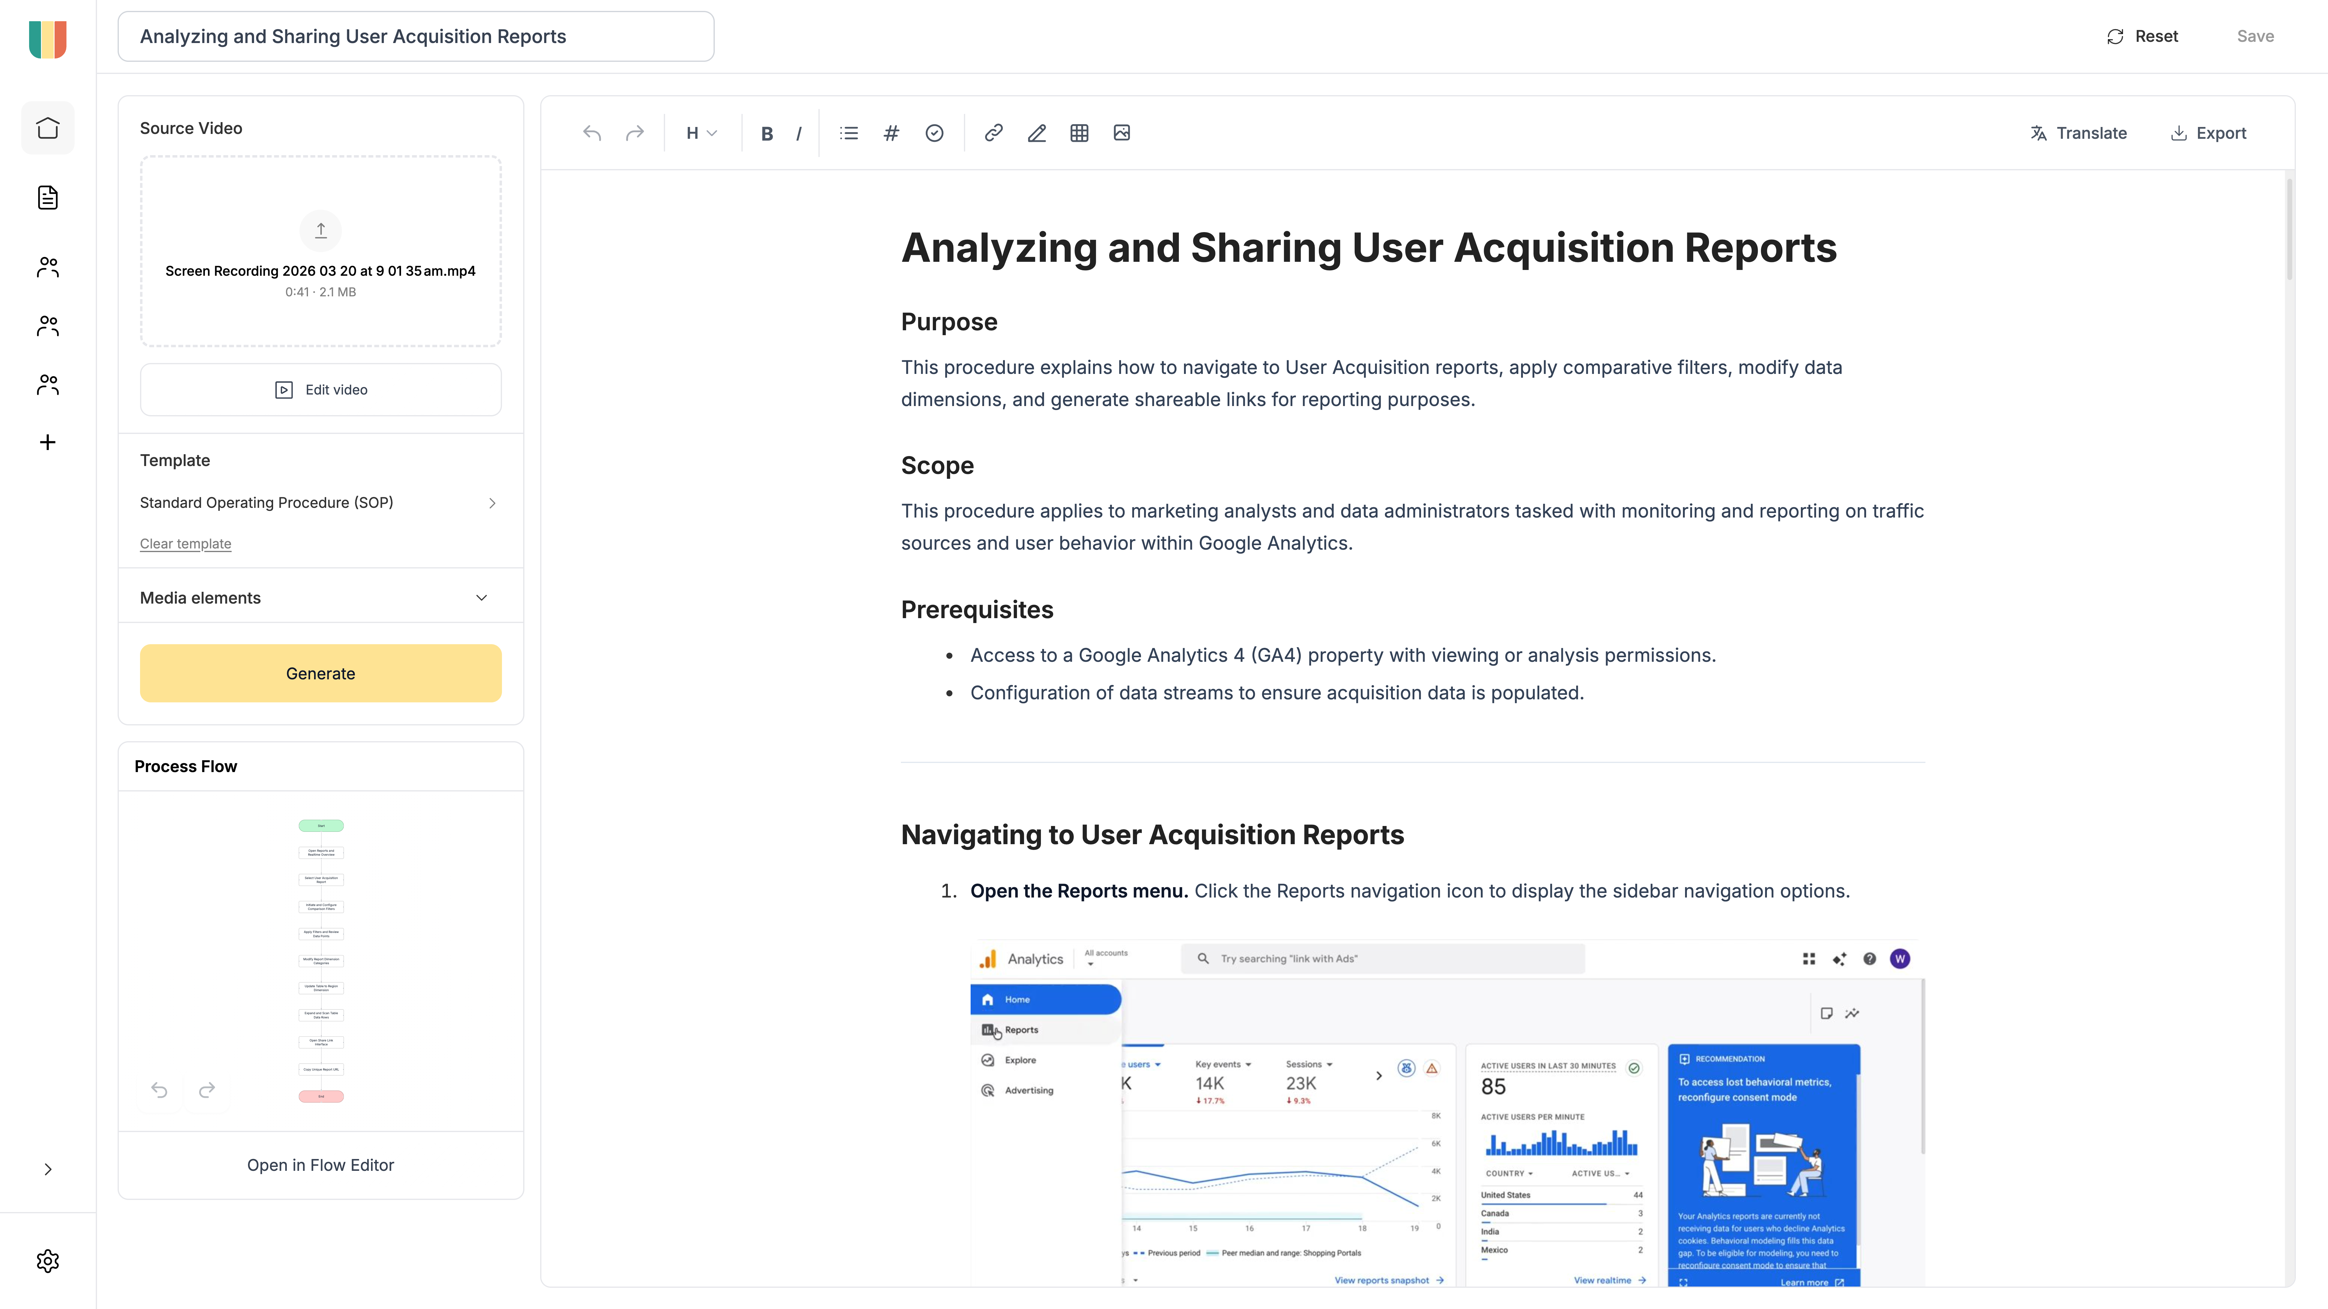Click the "Screen Recording 2026 03 20" file name
2328x1309 pixels.
(321, 271)
